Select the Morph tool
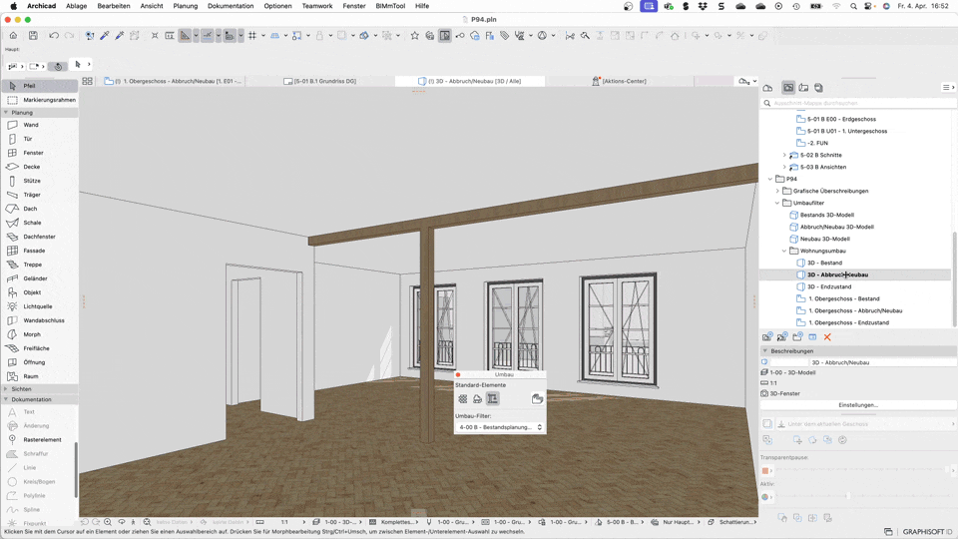Image resolution: width=958 pixels, height=539 pixels. (40, 334)
